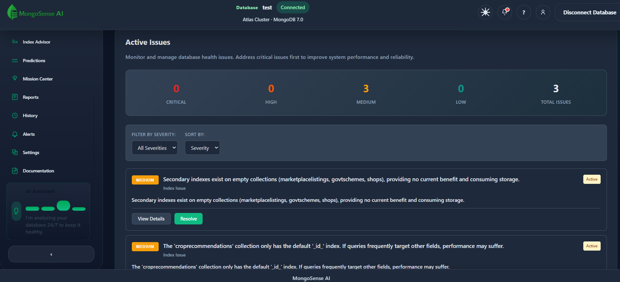This screenshot has height=282, width=620.
Task: Click the Reports document icon
Action: click(x=15, y=97)
